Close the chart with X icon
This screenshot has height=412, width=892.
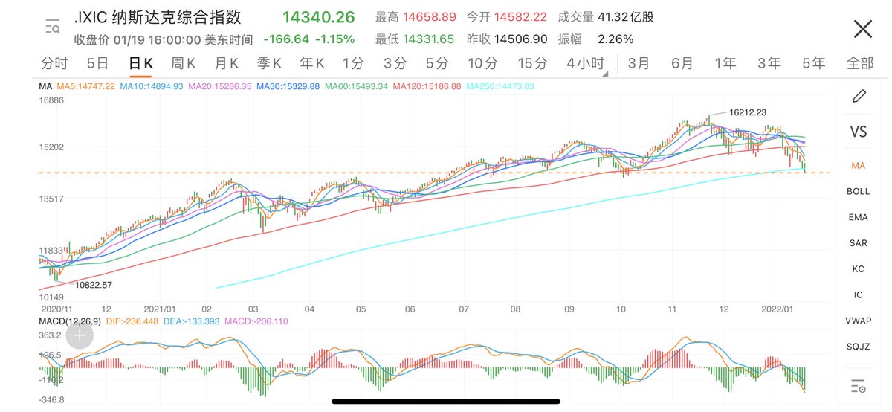pos(862,29)
